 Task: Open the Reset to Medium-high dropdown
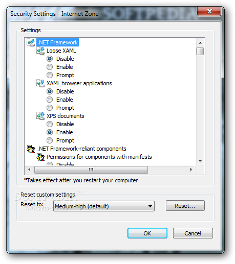point(104,206)
